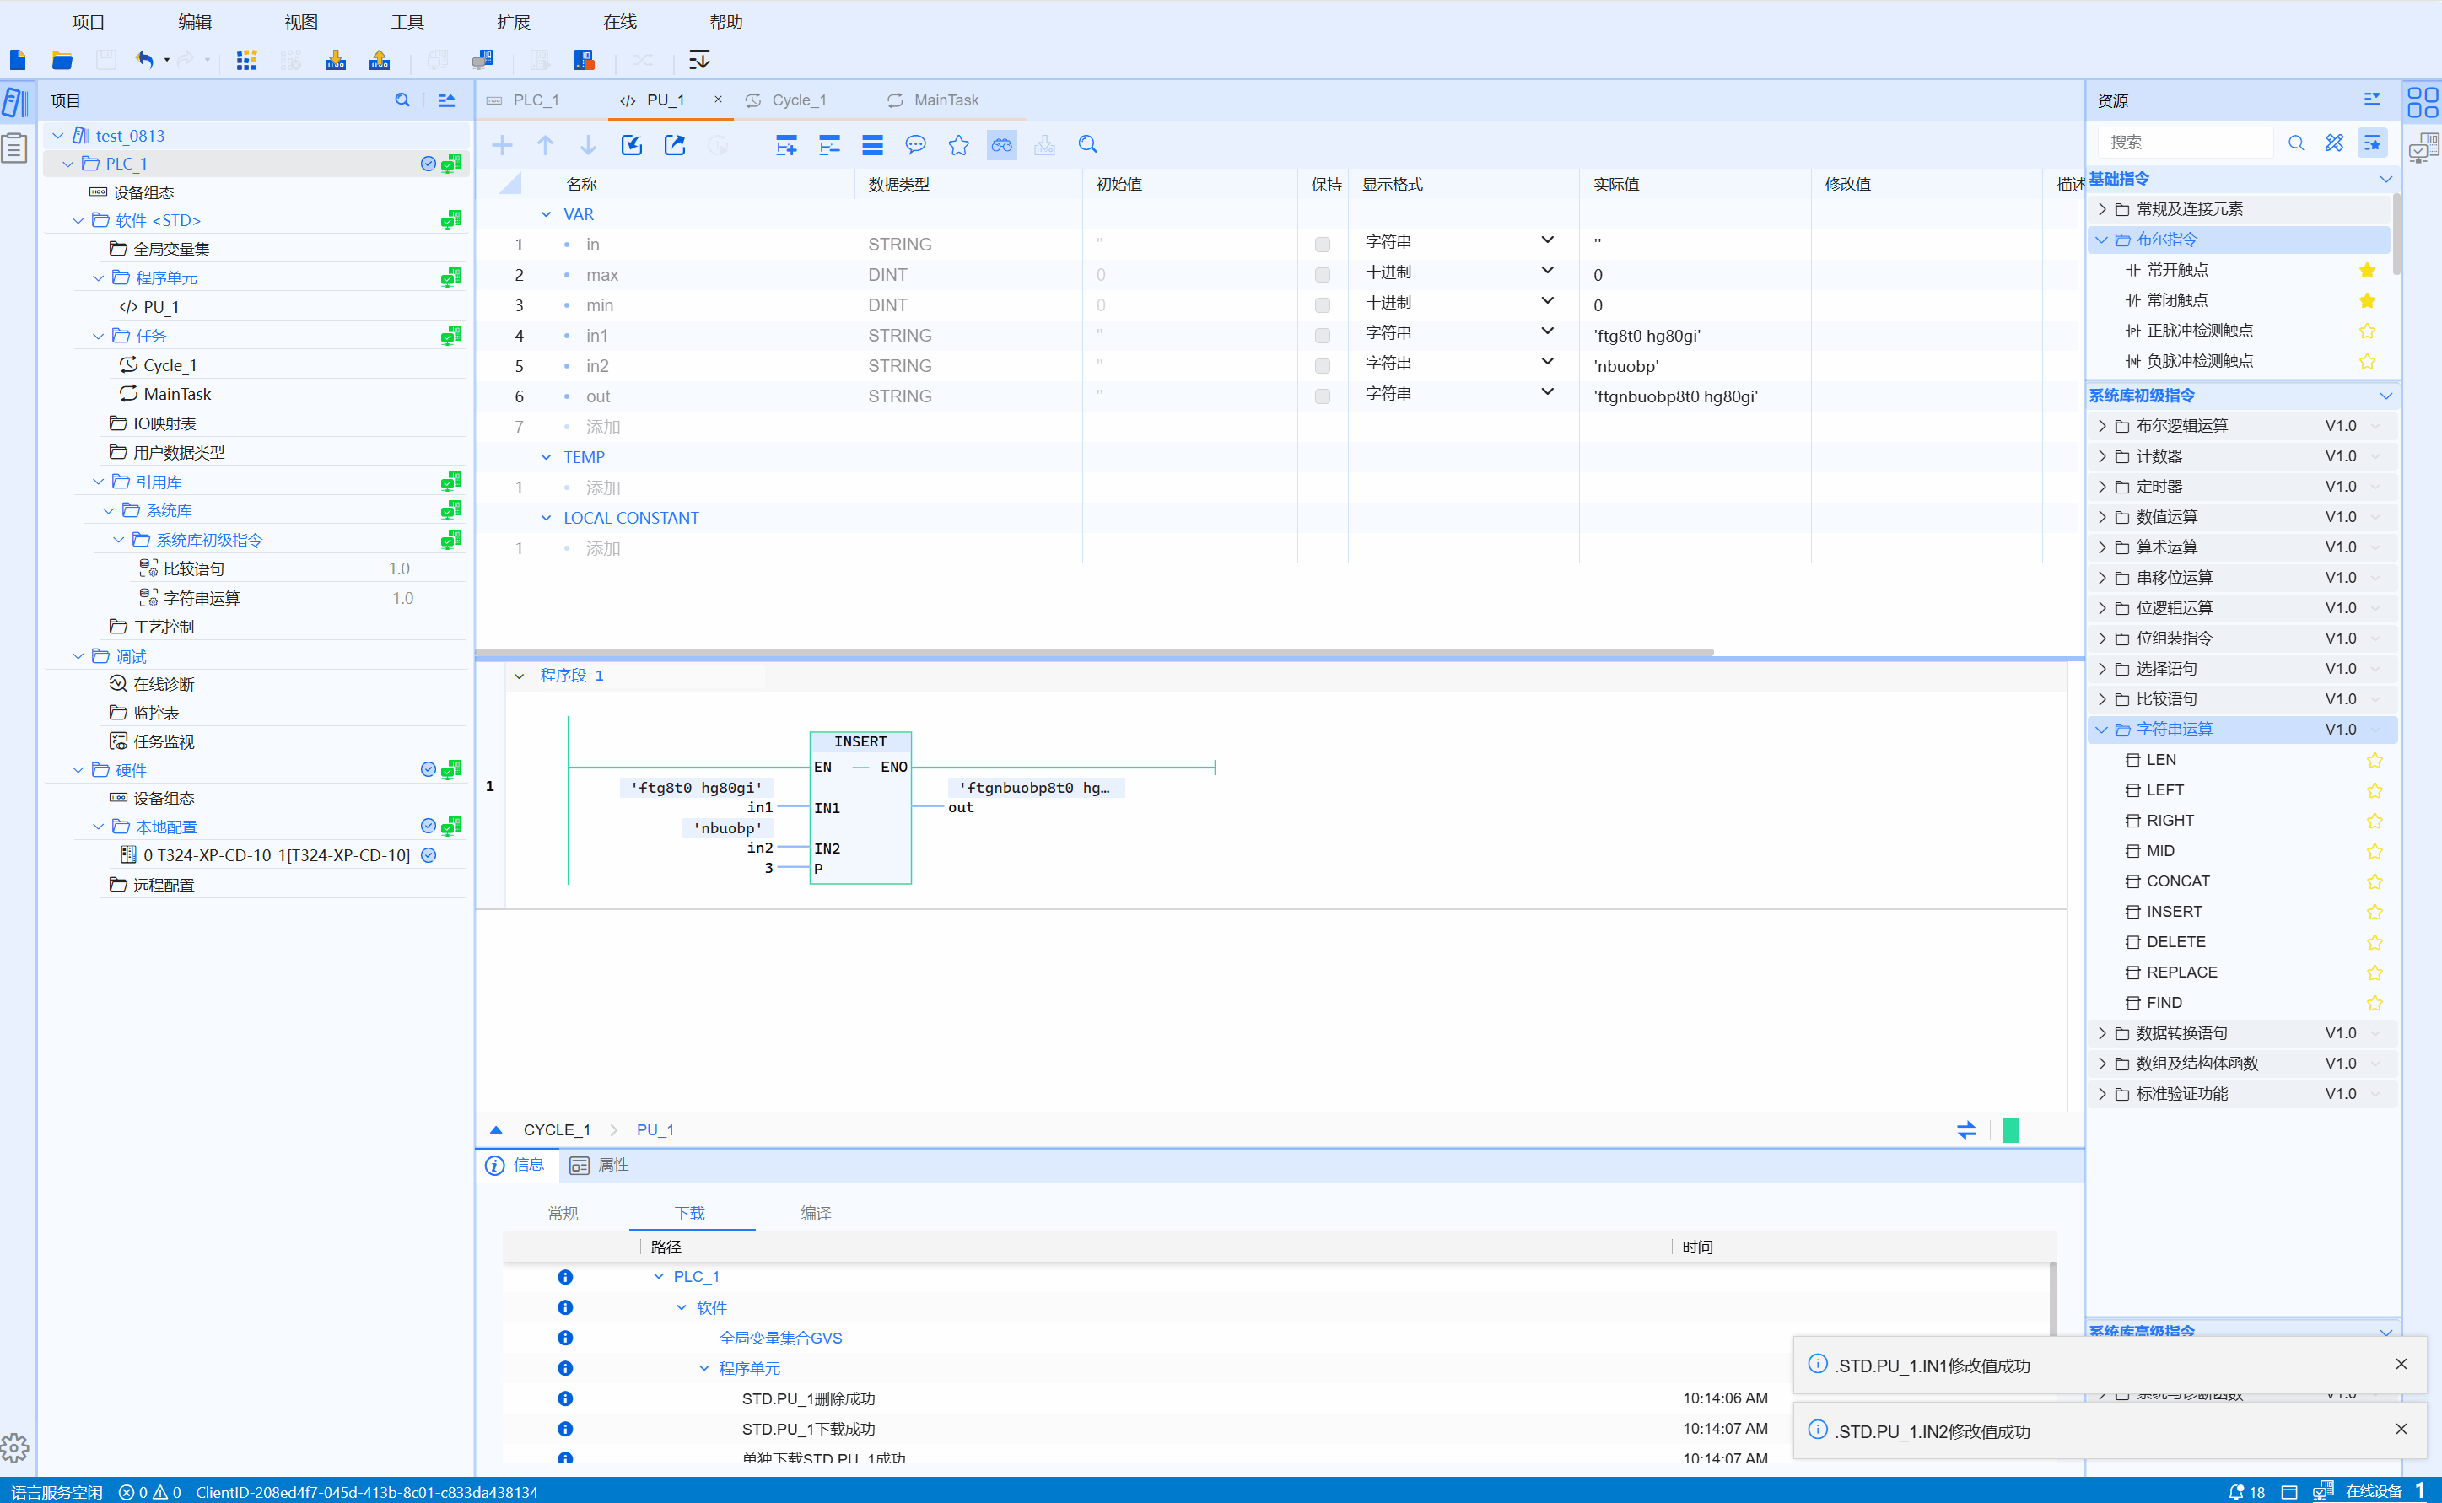2442x1503 pixels.
Task: Toggle the retain checkbox for variable max
Action: (x=1322, y=274)
